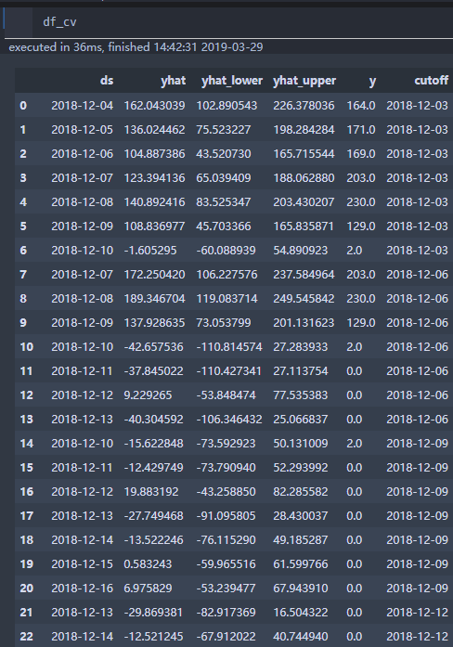Click yhat_lower value 43.520730
Image resolution: width=453 pixels, height=647 pixels.
coord(223,154)
